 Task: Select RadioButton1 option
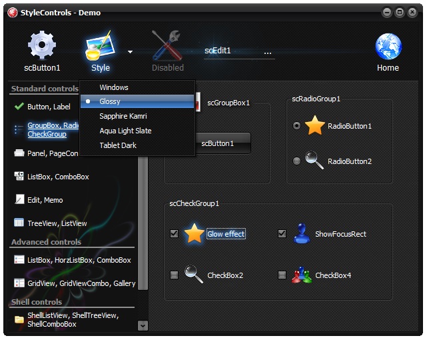297,125
